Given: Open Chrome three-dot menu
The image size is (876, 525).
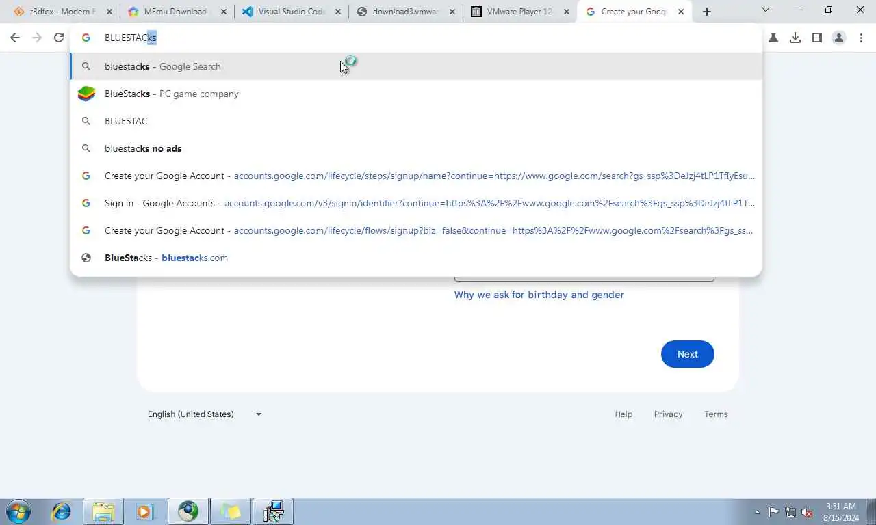Looking at the screenshot, I should click(x=861, y=38).
